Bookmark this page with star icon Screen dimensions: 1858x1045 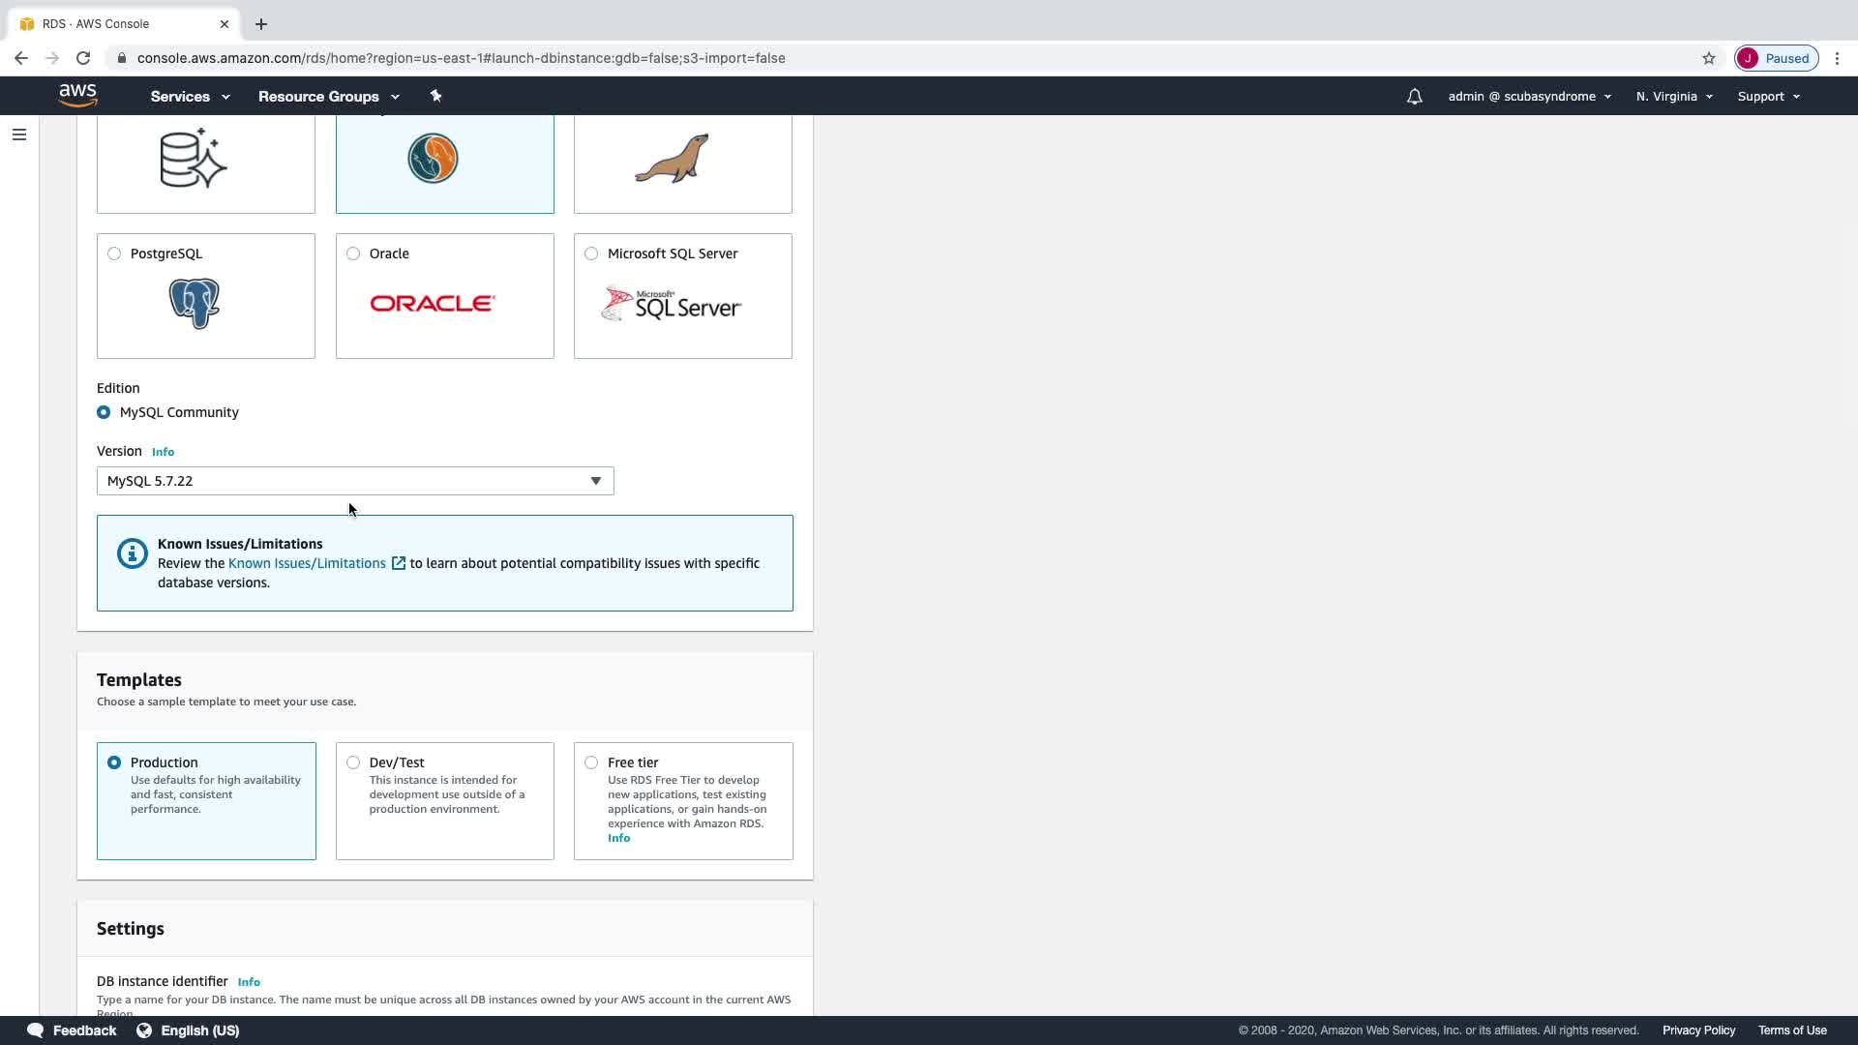coord(1709,58)
